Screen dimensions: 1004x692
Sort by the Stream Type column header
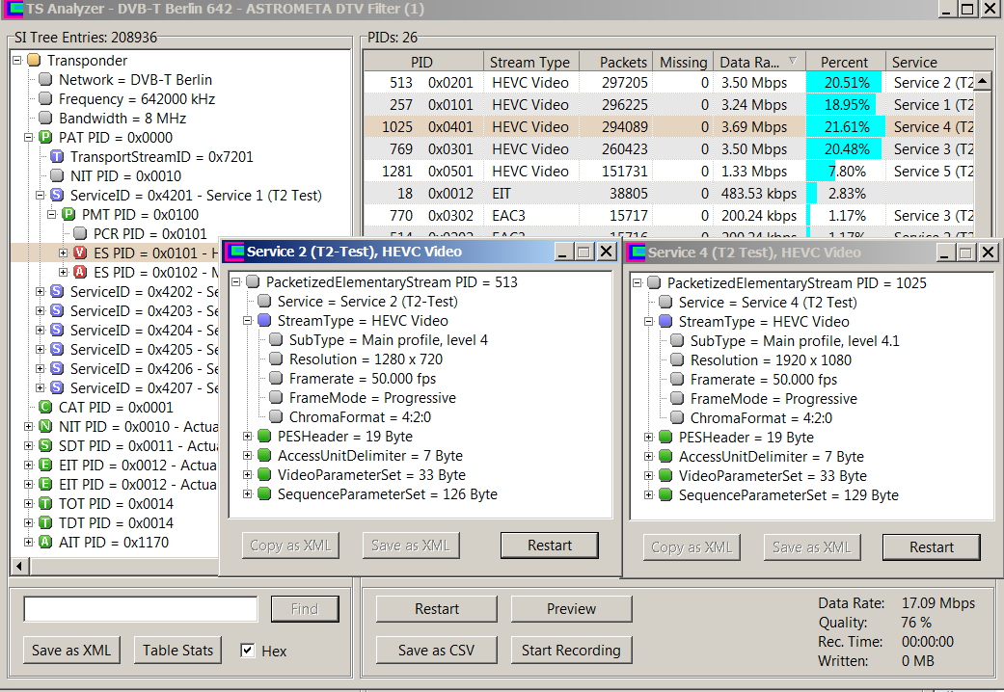(530, 62)
